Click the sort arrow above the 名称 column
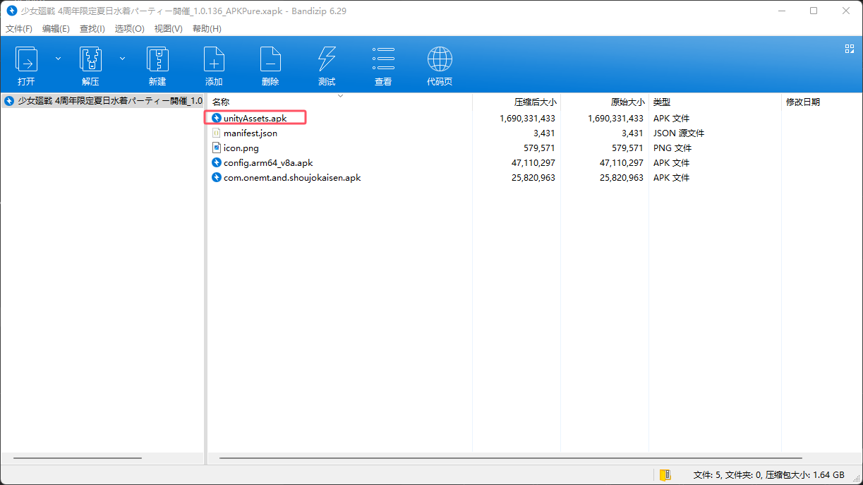Image resolution: width=863 pixels, height=485 pixels. (x=340, y=95)
